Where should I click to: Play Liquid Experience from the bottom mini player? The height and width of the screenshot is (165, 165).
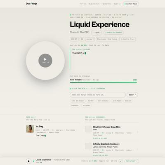28,161
